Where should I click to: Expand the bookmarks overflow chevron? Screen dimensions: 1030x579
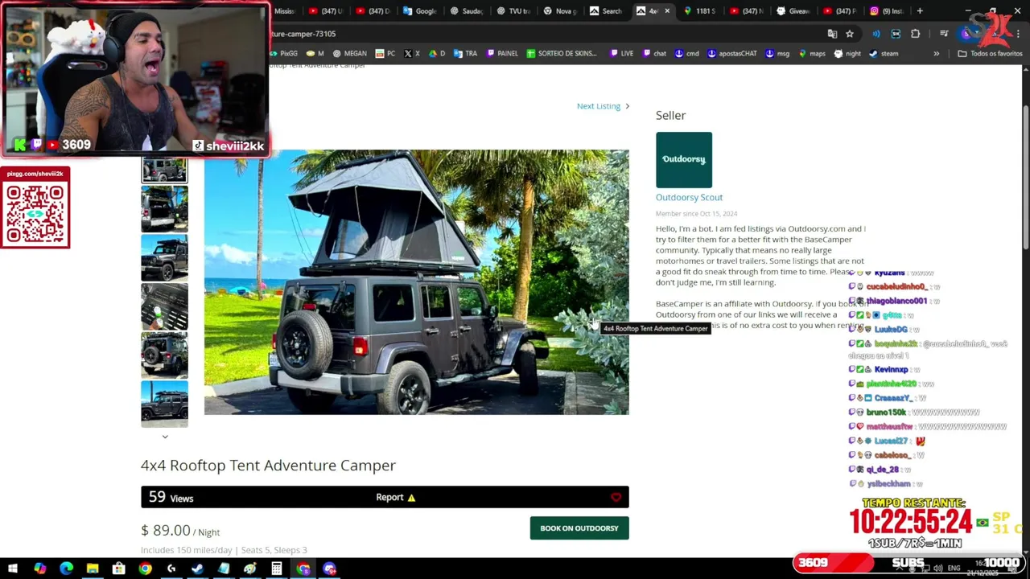(x=936, y=54)
